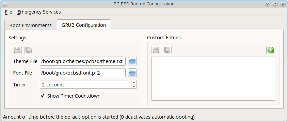Open the File menu

click(9, 12)
